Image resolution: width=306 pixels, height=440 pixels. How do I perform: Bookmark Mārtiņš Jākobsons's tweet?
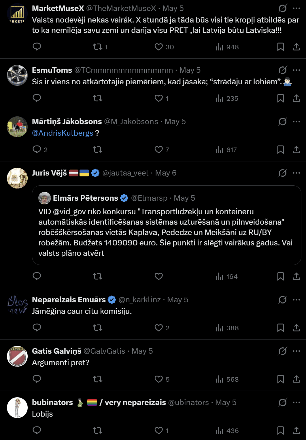pyautogui.click(x=280, y=150)
